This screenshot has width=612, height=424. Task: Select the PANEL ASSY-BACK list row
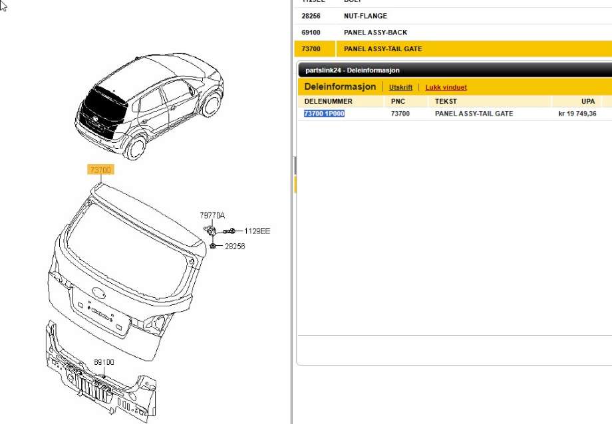coord(453,33)
